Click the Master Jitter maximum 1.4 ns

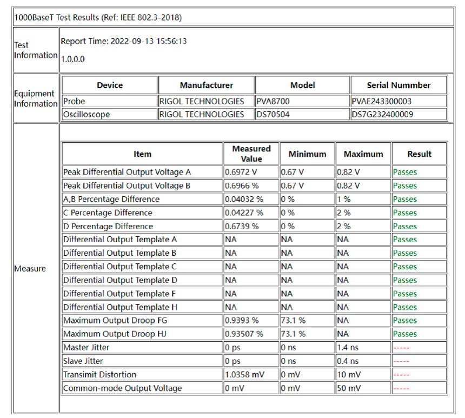[x=348, y=348]
